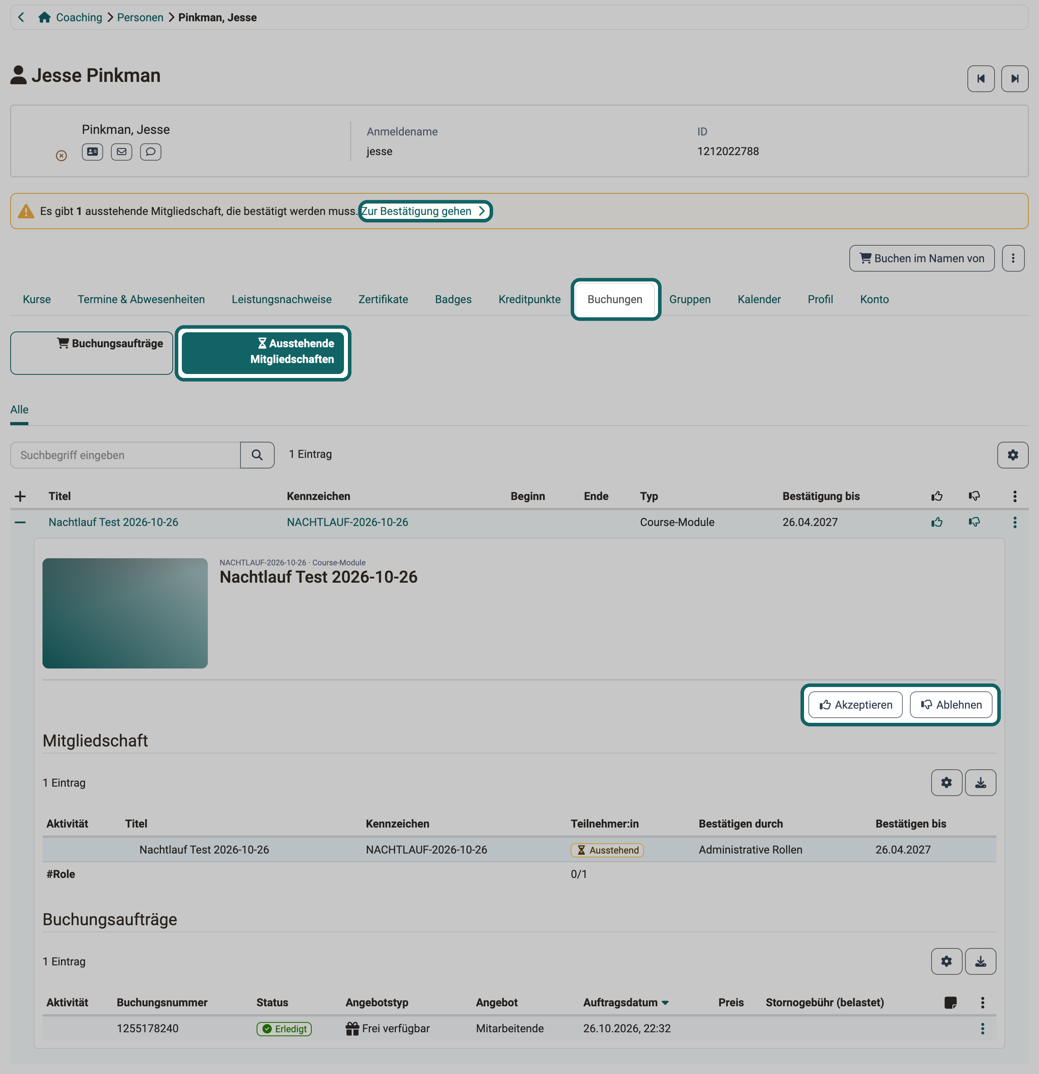Screen dimensions: 1039x1074
Task: Switch to the Kurse tab
Action: click(37, 299)
